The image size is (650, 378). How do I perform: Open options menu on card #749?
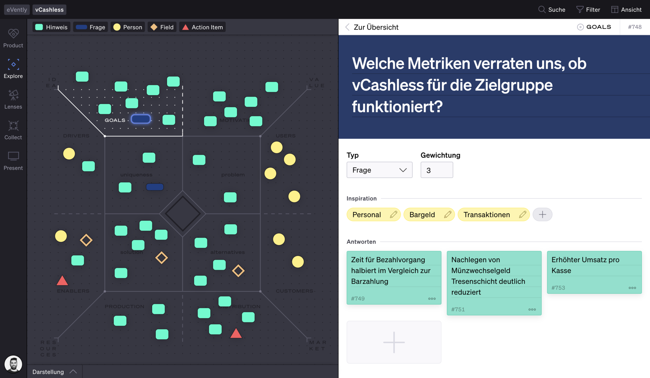pos(432,299)
